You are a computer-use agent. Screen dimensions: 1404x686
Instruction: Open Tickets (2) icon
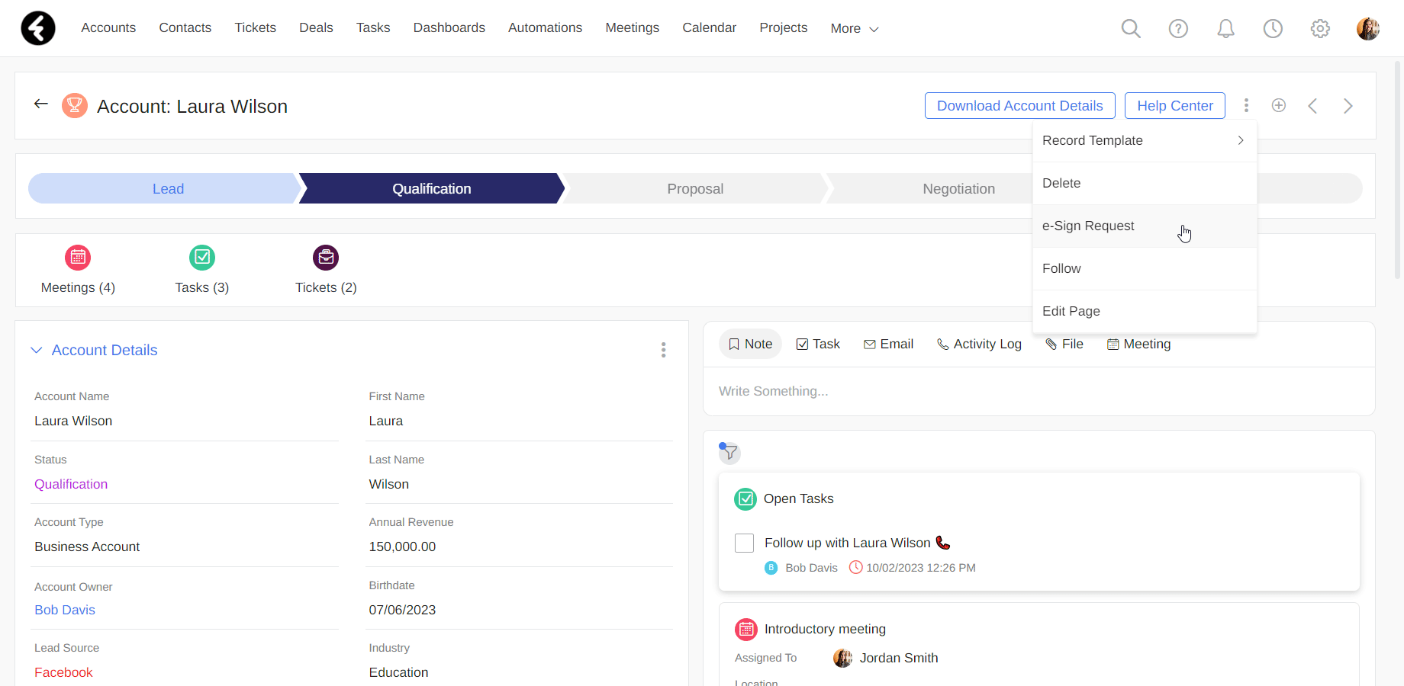pyautogui.click(x=326, y=258)
